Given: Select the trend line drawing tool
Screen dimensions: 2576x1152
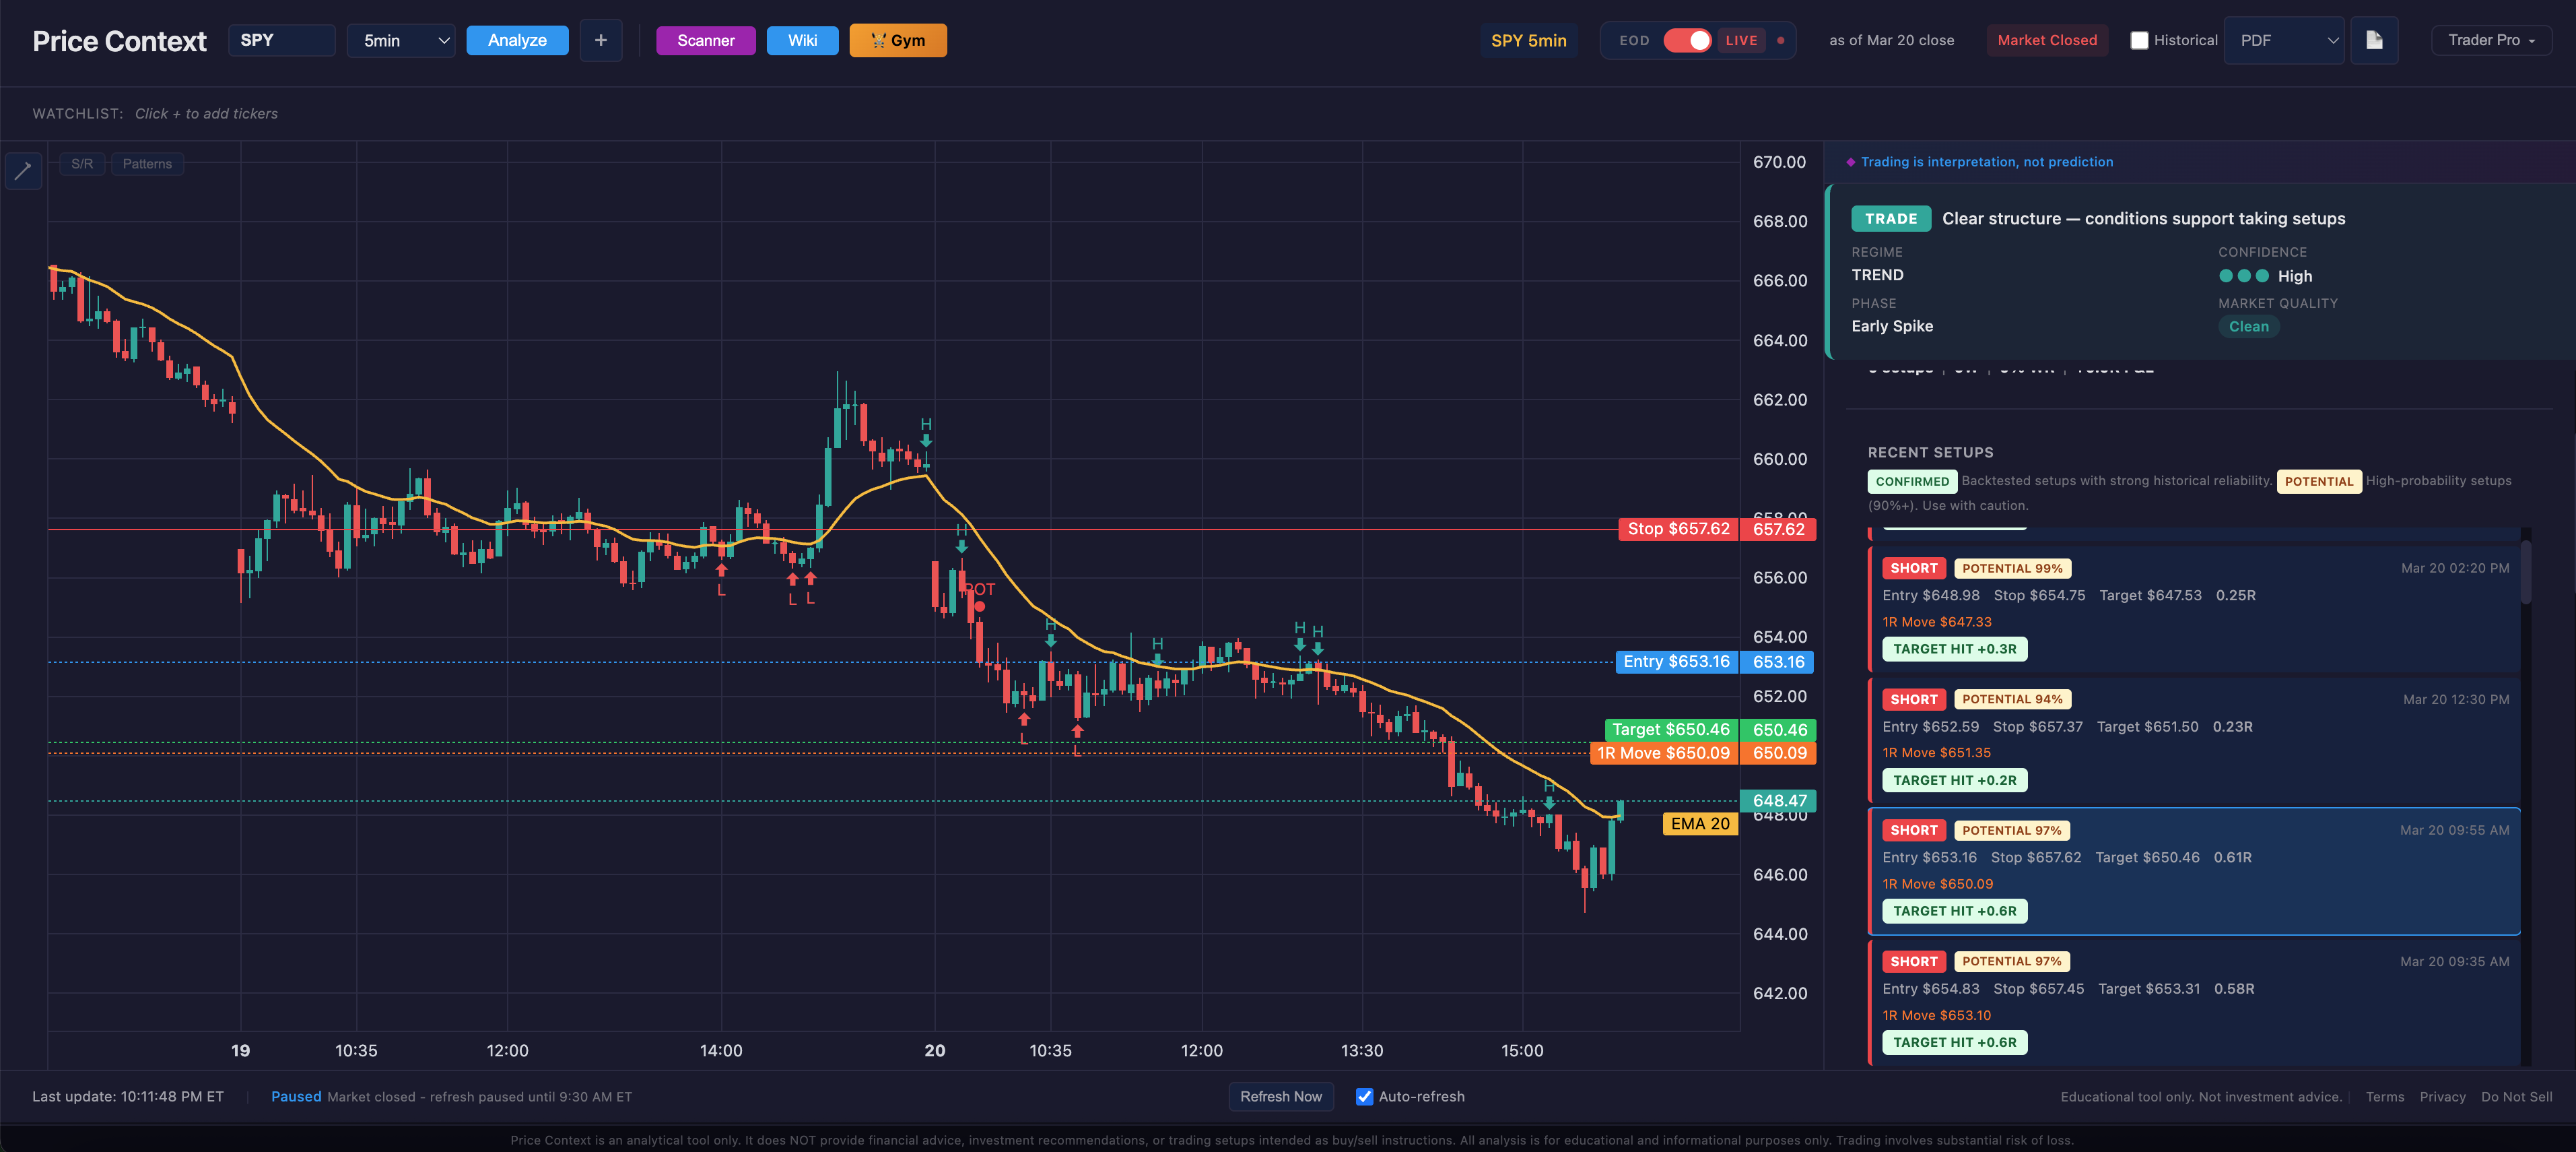Looking at the screenshot, I should [x=23, y=170].
